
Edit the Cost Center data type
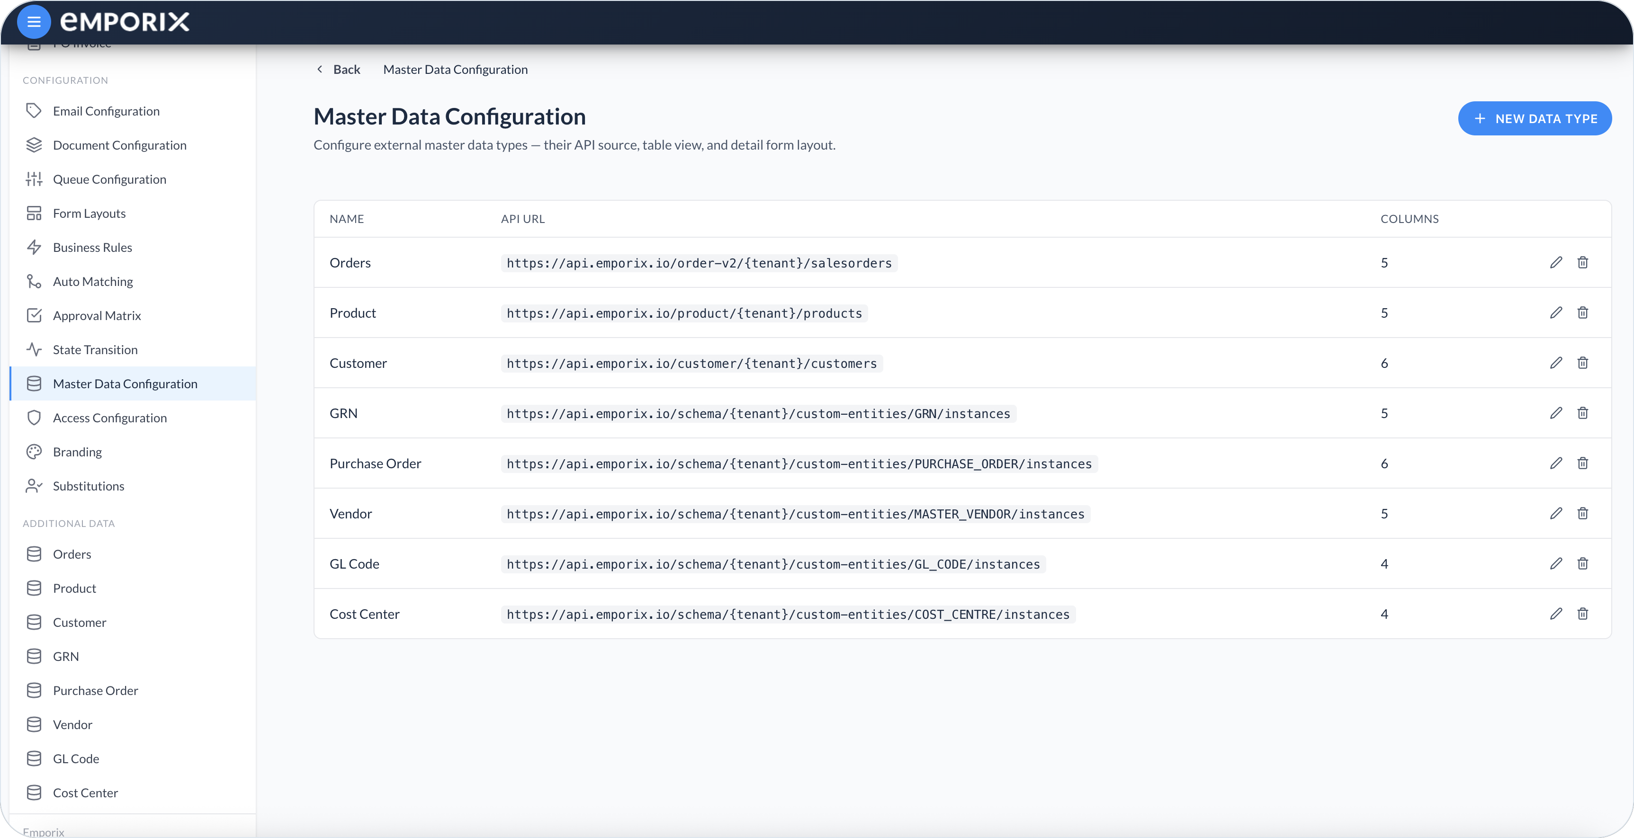point(1556,614)
